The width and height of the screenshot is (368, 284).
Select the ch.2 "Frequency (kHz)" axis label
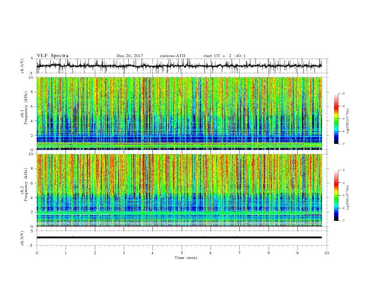(26, 185)
